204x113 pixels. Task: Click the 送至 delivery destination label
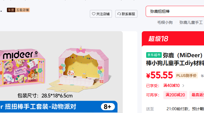(x=150, y=109)
